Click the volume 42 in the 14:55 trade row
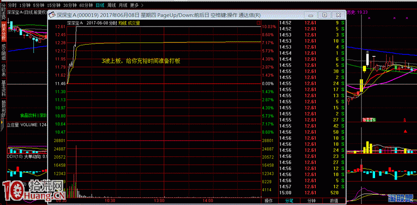The width and height of the screenshot is (417, 205). 336,126
